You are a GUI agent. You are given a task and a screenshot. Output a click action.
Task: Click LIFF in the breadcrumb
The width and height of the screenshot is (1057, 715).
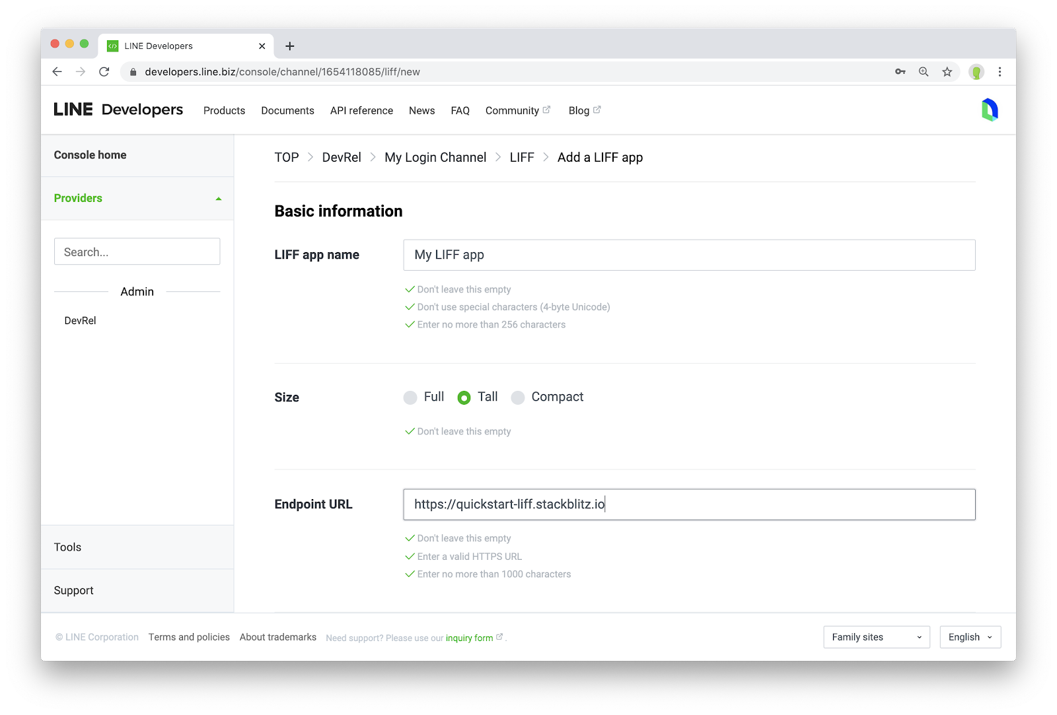point(522,157)
